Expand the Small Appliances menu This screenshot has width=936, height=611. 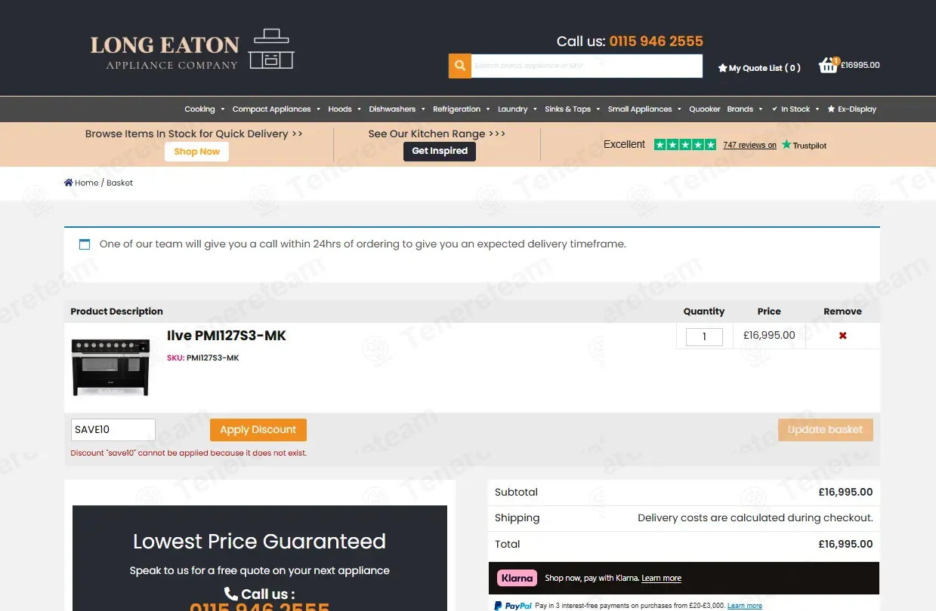pyautogui.click(x=644, y=109)
